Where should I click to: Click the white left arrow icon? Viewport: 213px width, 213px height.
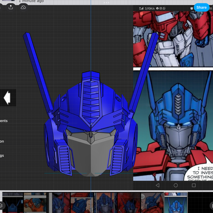pyautogui.click(x=7, y=98)
